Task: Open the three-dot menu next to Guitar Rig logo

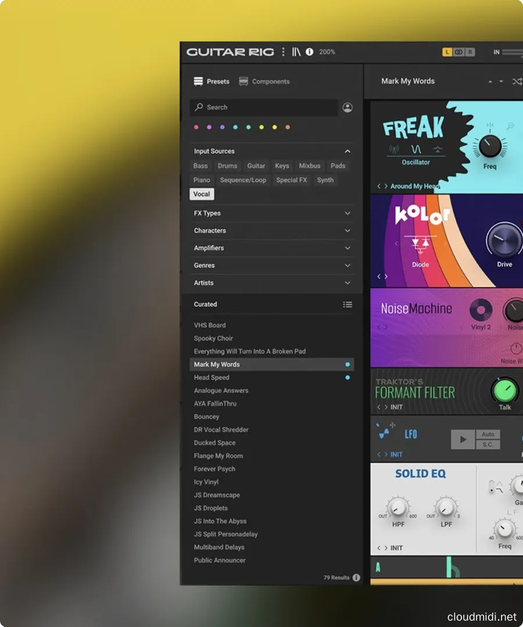Action: point(283,51)
